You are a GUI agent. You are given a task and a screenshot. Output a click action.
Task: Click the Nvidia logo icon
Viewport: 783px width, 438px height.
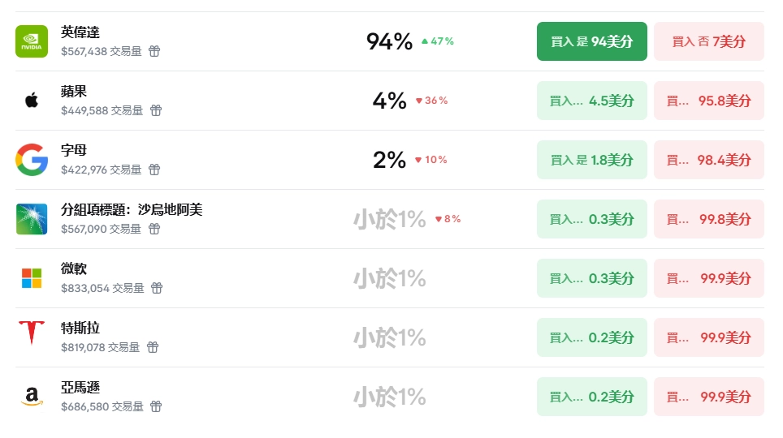click(x=32, y=41)
